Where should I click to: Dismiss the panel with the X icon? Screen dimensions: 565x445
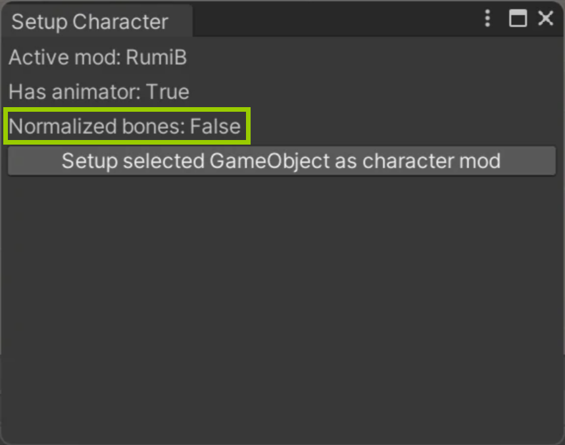click(x=545, y=18)
